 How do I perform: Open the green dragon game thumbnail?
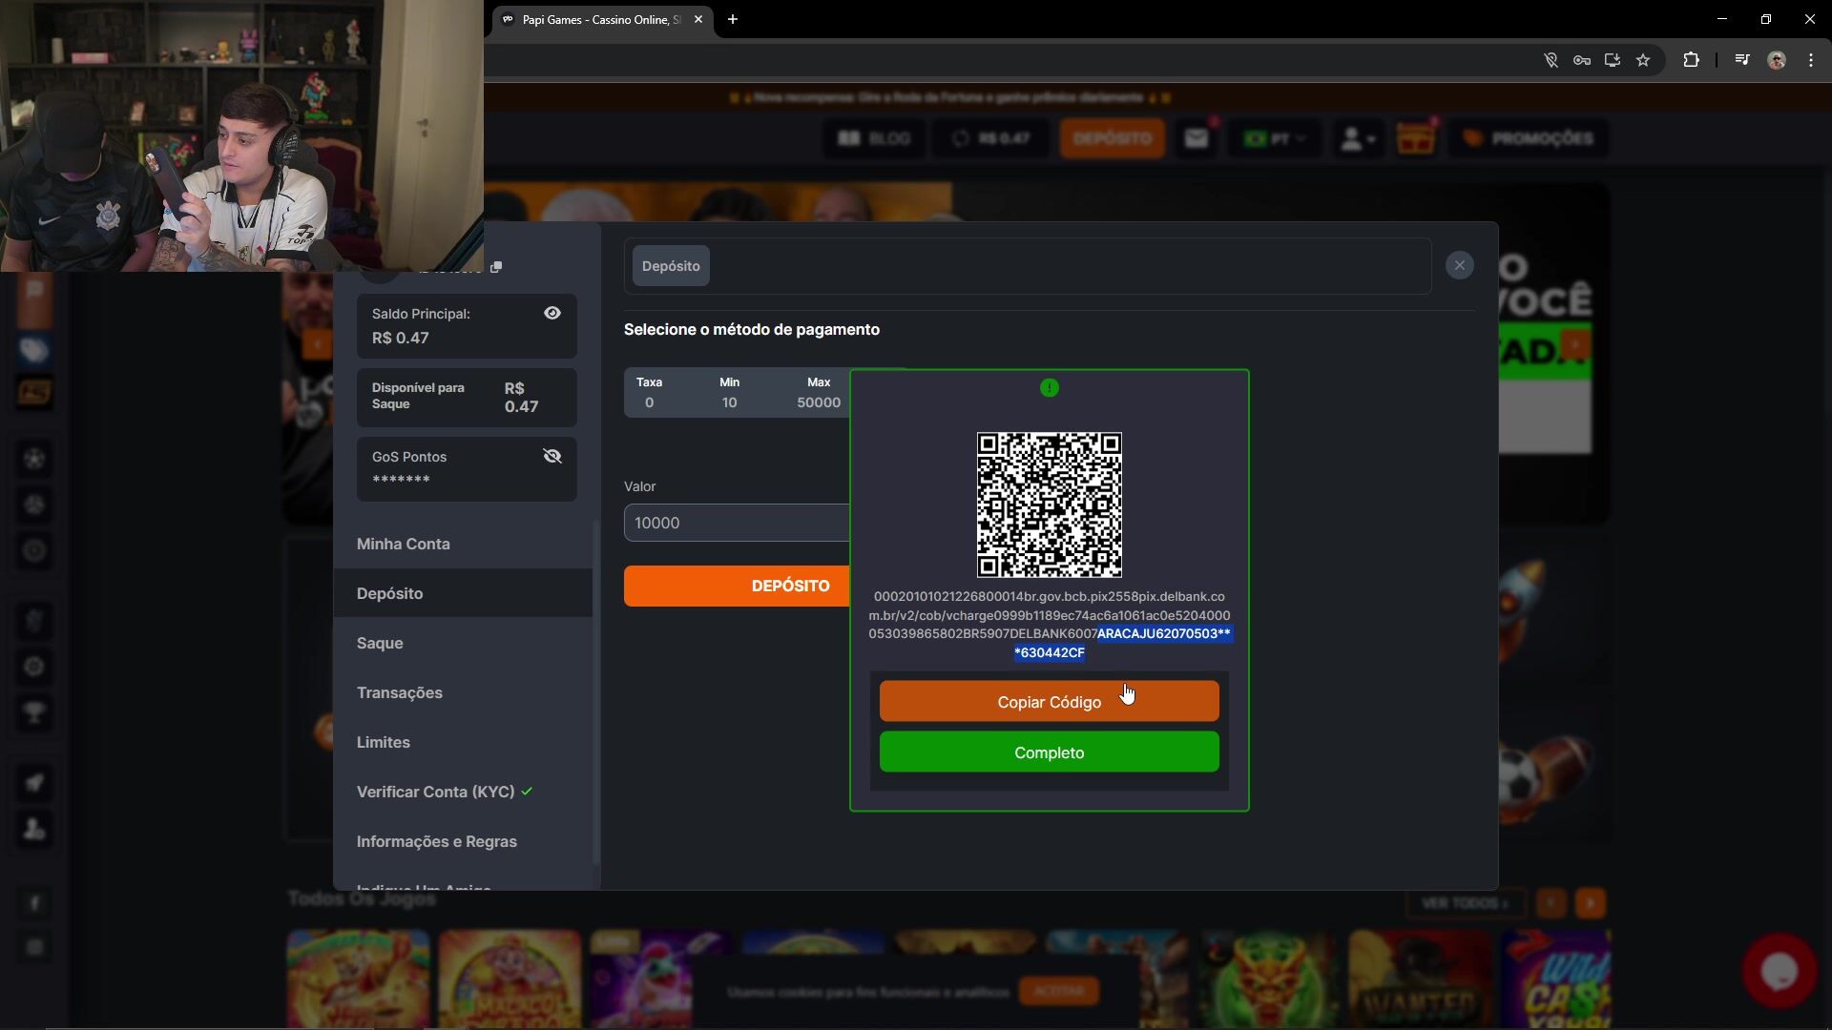1268,979
